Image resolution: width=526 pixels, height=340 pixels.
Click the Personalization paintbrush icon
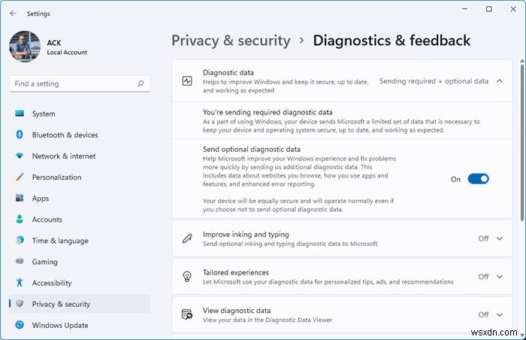click(20, 177)
